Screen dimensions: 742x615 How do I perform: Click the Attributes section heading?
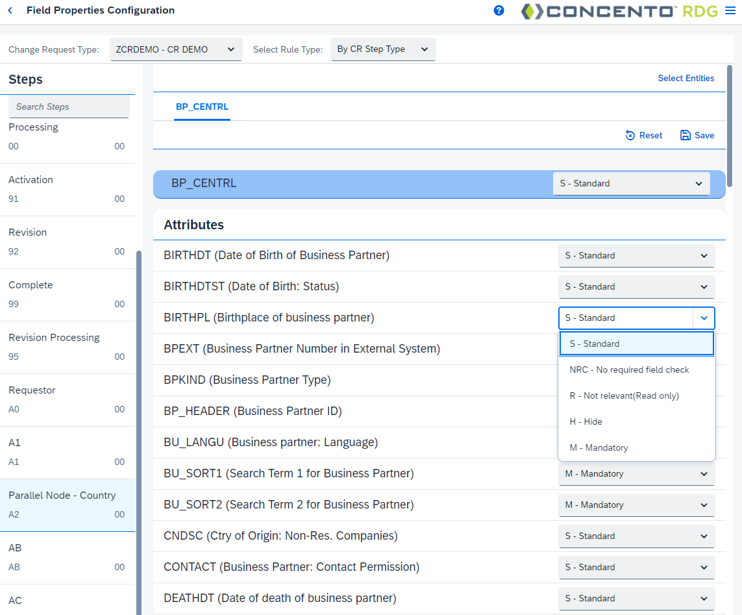(193, 225)
